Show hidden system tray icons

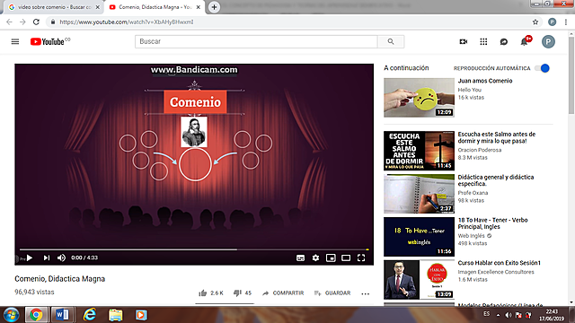point(498,315)
